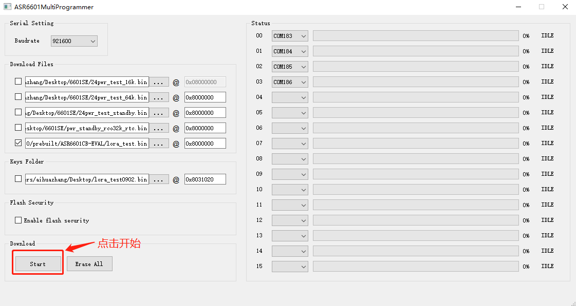Open the port dropdown for slot 06
The image size is (576, 306).
[x=290, y=128]
